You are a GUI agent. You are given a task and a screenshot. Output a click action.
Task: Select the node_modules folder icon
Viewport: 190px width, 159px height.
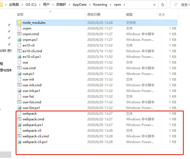click(19, 23)
